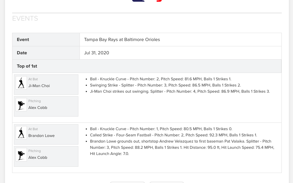Click Brandon Lowe's batter silhouette icon
The image size is (293, 183).
point(21,133)
